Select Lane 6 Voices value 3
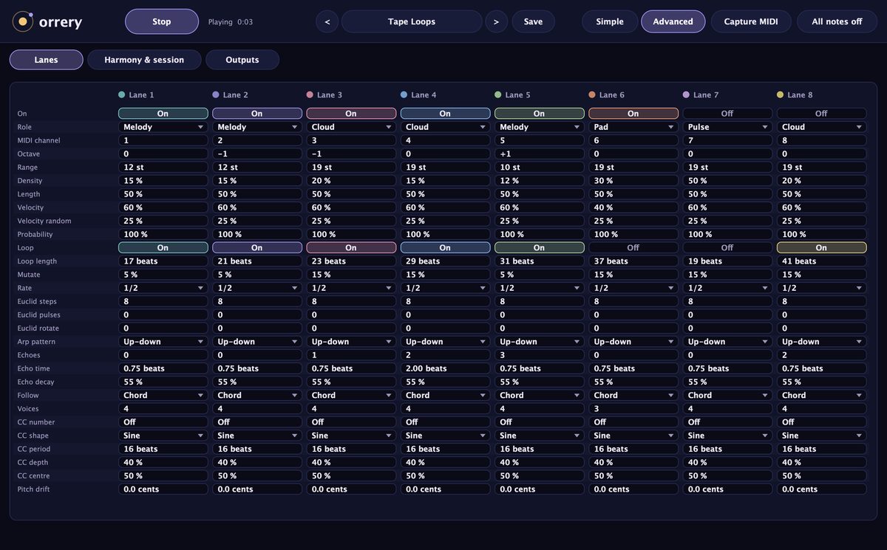 coord(633,409)
